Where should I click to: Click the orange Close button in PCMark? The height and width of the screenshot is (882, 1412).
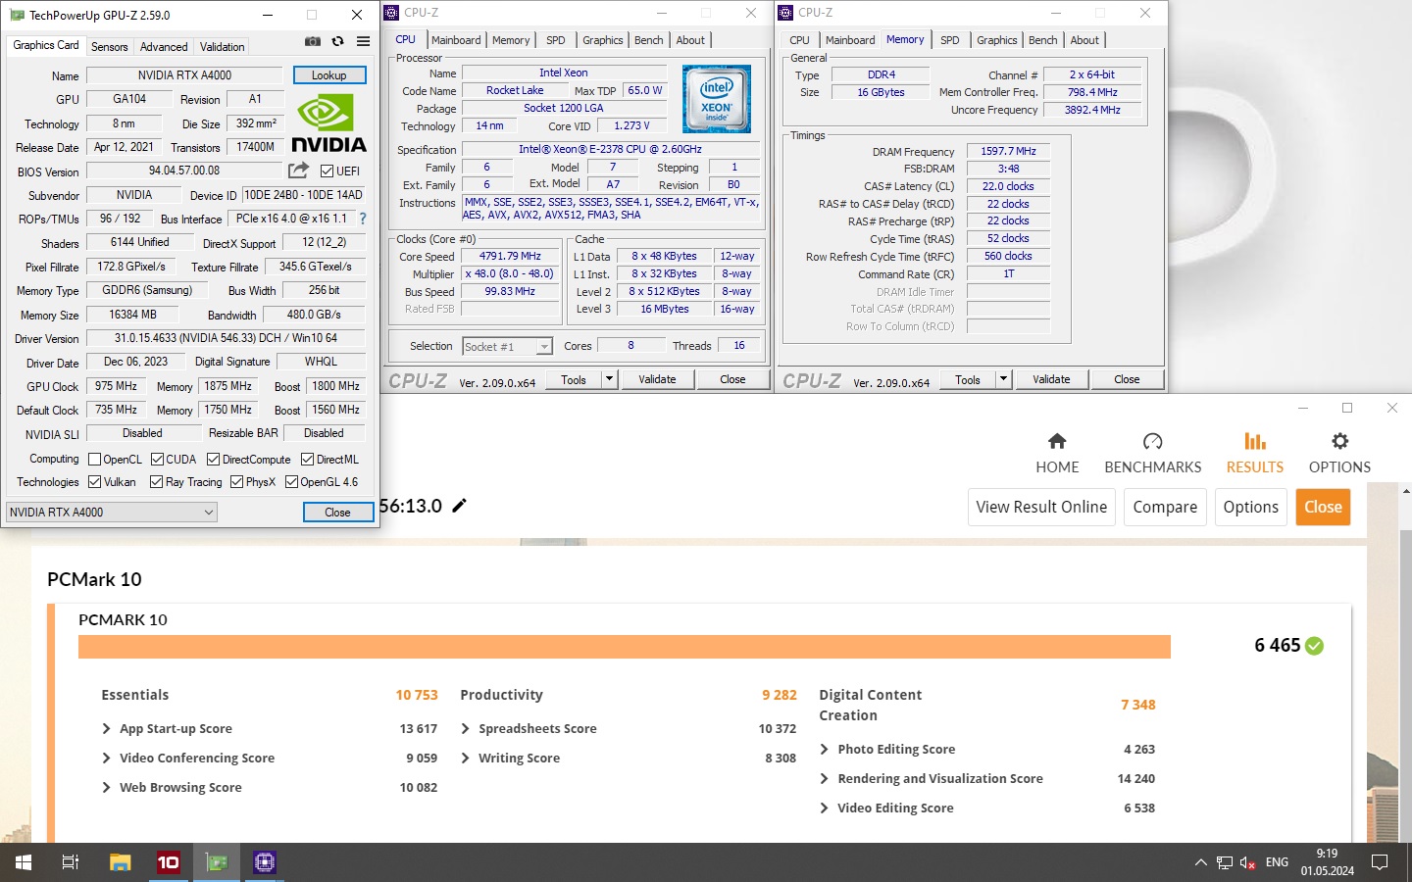1323,507
